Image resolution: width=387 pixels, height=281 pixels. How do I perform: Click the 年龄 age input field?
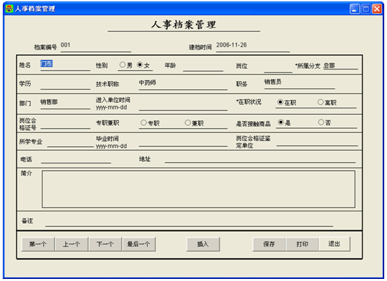(x=203, y=66)
